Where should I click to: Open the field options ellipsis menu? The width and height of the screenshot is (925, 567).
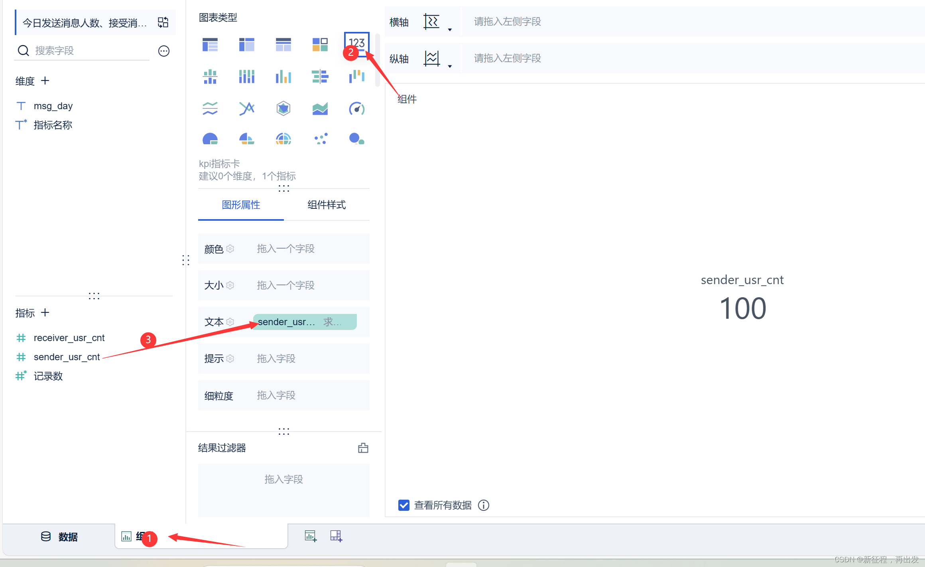[x=164, y=51]
